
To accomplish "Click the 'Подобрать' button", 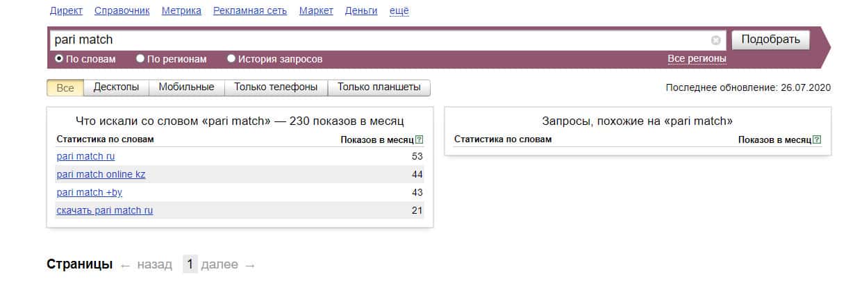I will pos(771,40).
